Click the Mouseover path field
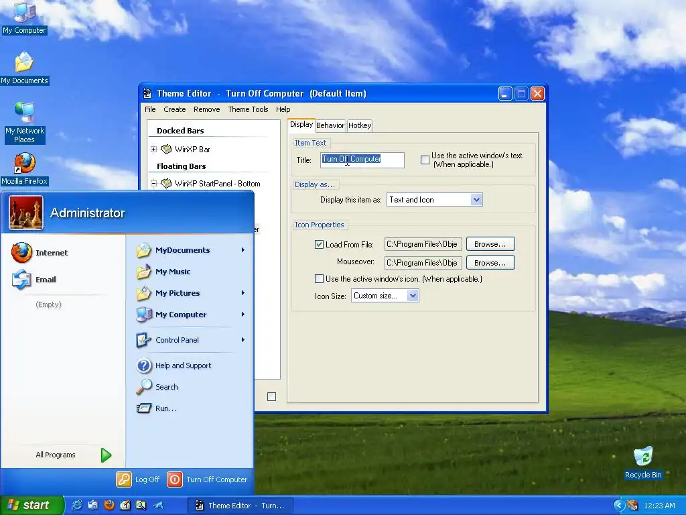 click(423, 263)
